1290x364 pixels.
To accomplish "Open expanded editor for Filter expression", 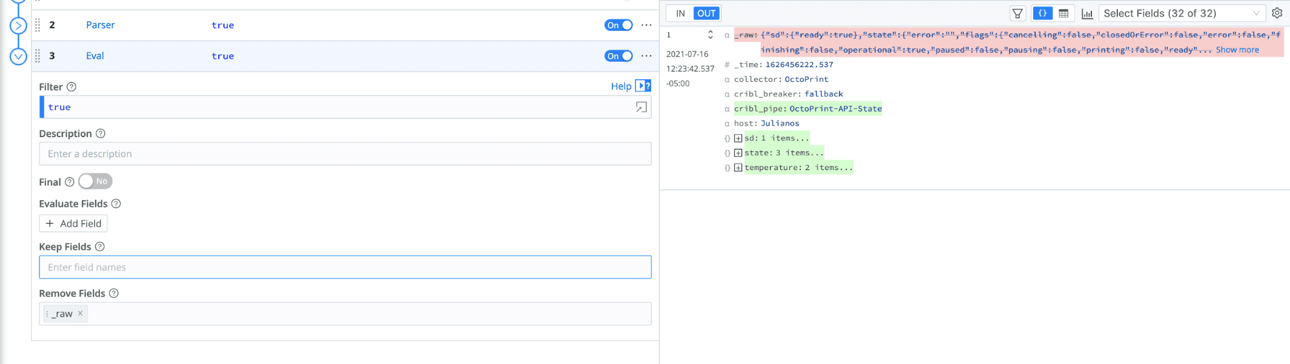I will coord(641,108).
